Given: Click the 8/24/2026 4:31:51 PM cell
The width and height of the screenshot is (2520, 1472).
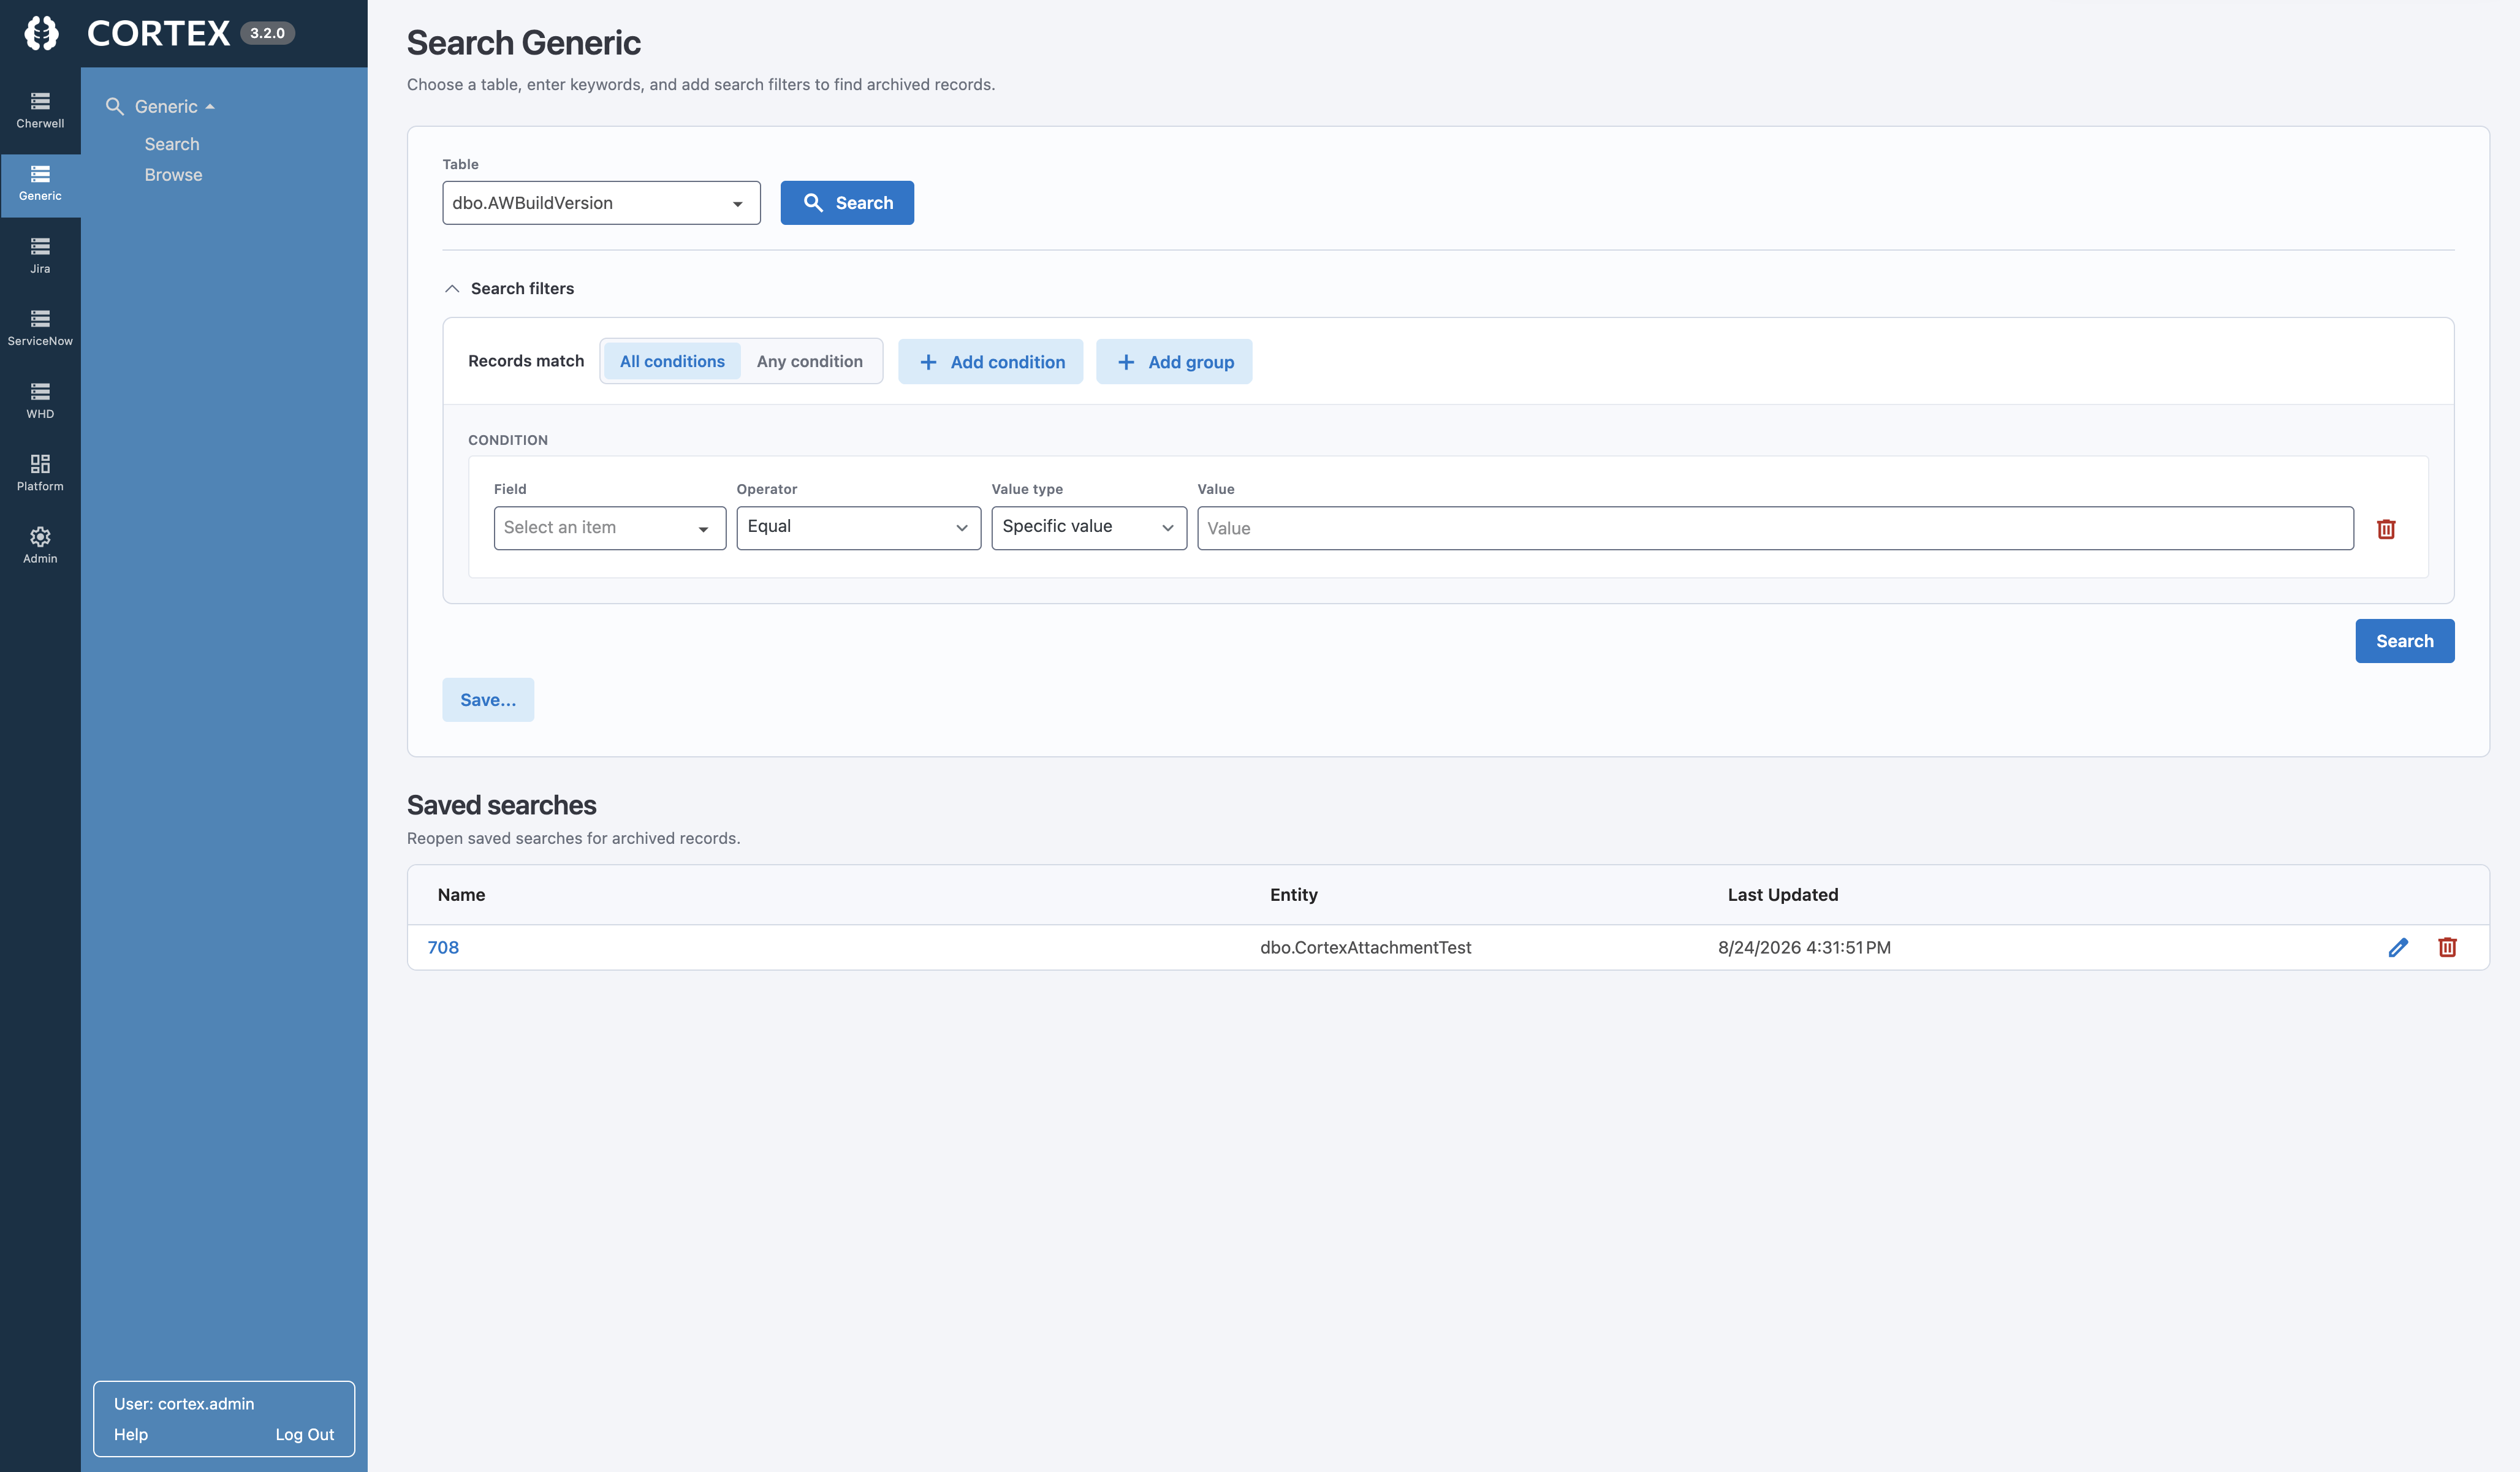Looking at the screenshot, I should 1804,947.
